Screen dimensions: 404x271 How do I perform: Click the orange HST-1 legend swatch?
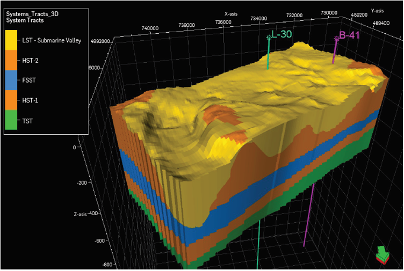pyautogui.click(x=12, y=100)
